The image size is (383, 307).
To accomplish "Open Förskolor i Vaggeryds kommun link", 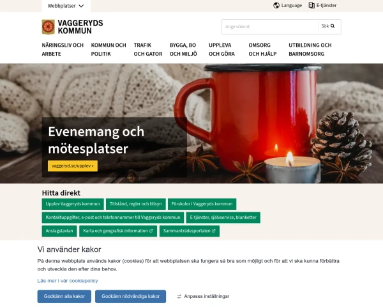I will coord(202,204).
